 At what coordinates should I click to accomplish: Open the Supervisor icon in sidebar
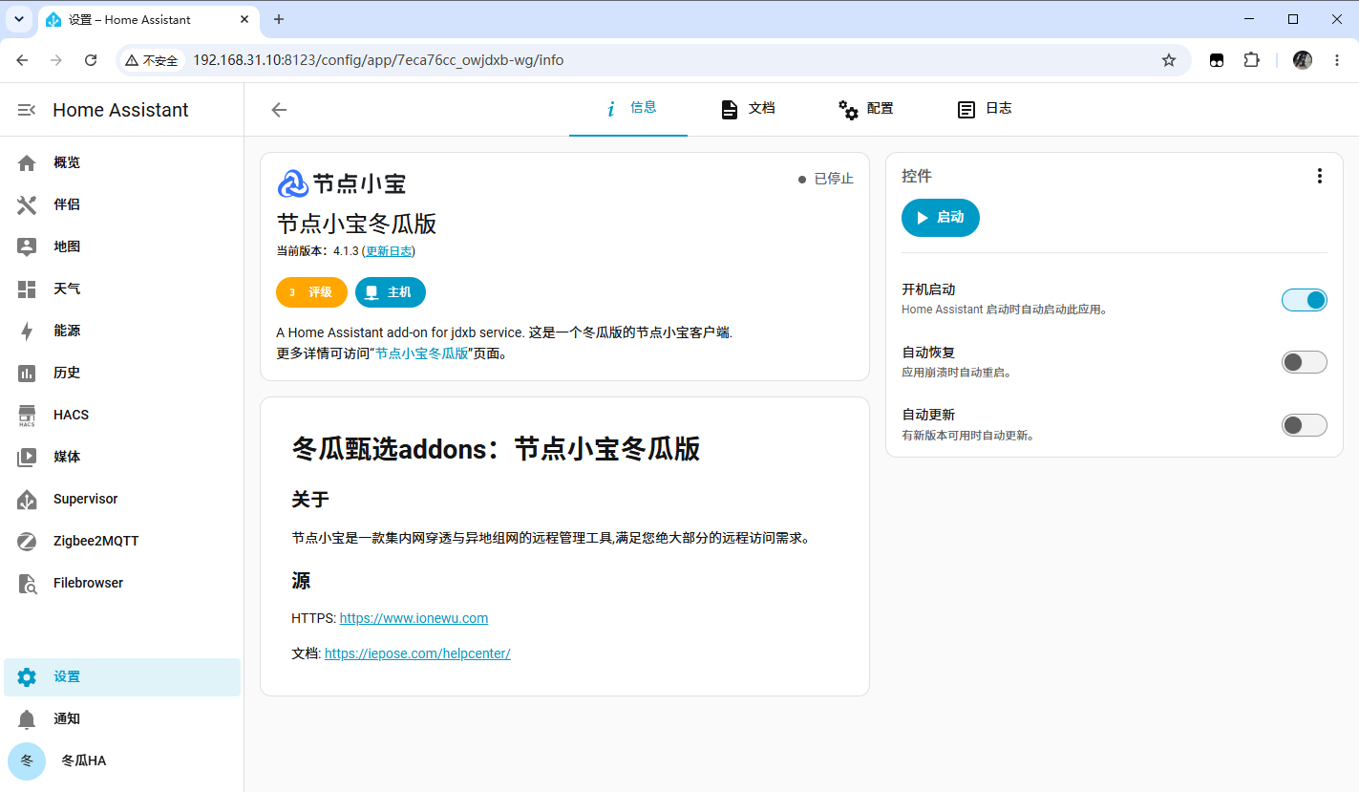[x=27, y=499]
